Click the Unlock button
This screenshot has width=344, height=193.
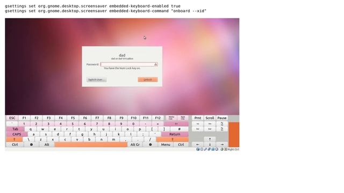coord(148,79)
